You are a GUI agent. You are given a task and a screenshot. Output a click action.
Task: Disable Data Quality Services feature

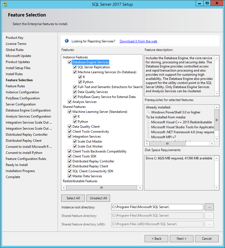tap(75, 92)
